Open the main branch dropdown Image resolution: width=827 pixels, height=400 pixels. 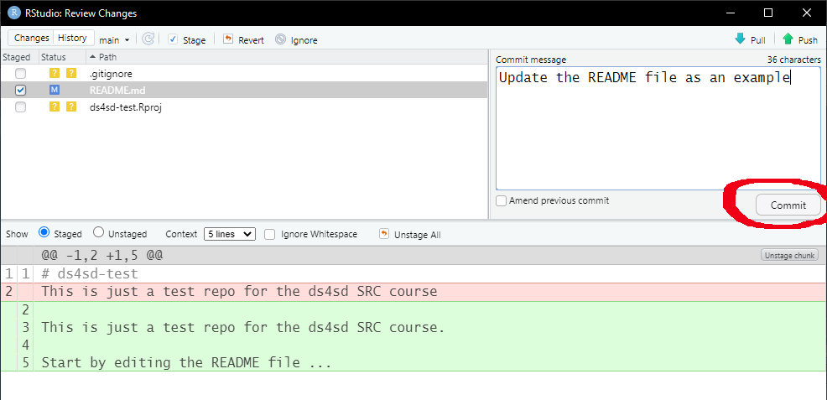click(114, 40)
